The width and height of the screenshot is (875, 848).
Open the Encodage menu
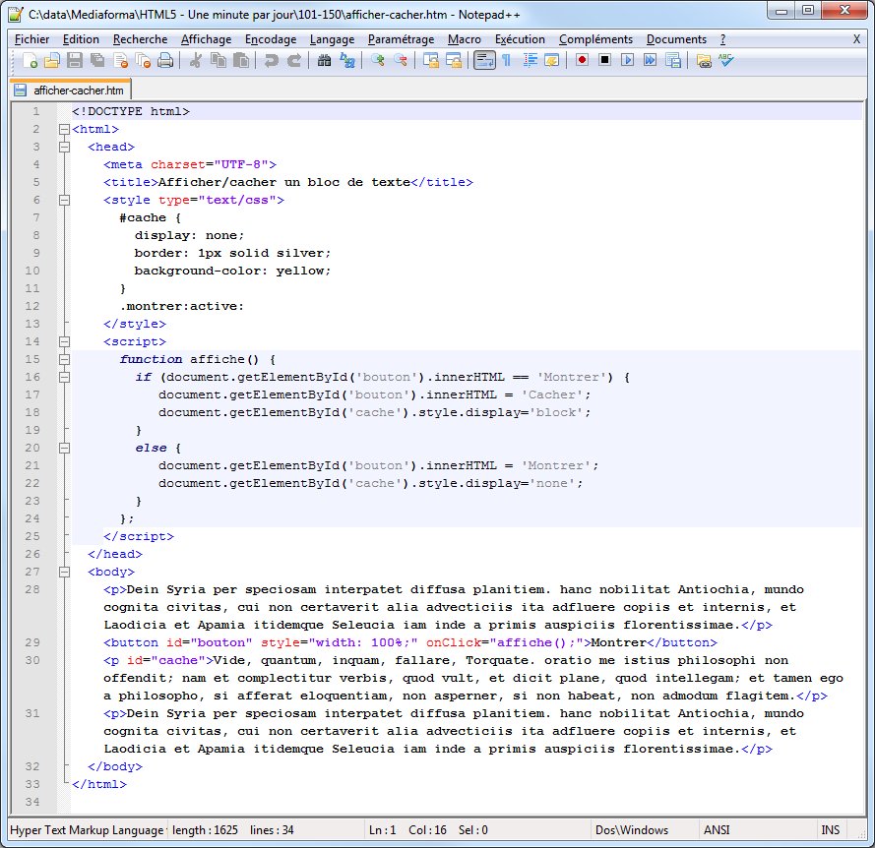click(x=271, y=39)
